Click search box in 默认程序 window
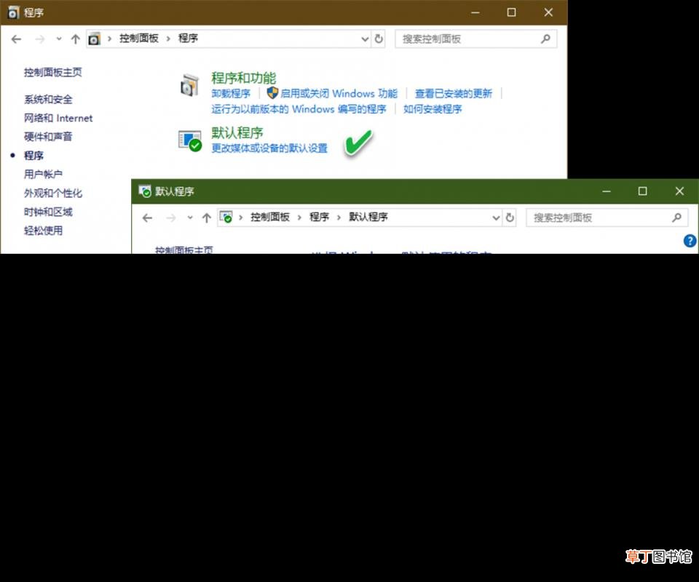This screenshot has height=582, width=699. coord(607,218)
